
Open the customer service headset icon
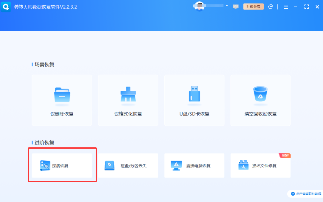coord(271,7)
